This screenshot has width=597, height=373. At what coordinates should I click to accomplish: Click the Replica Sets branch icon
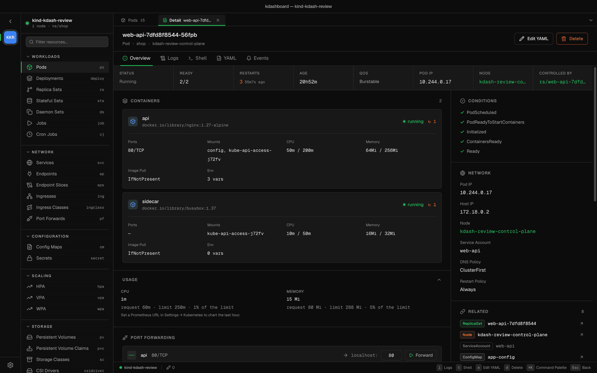[30, 90]
